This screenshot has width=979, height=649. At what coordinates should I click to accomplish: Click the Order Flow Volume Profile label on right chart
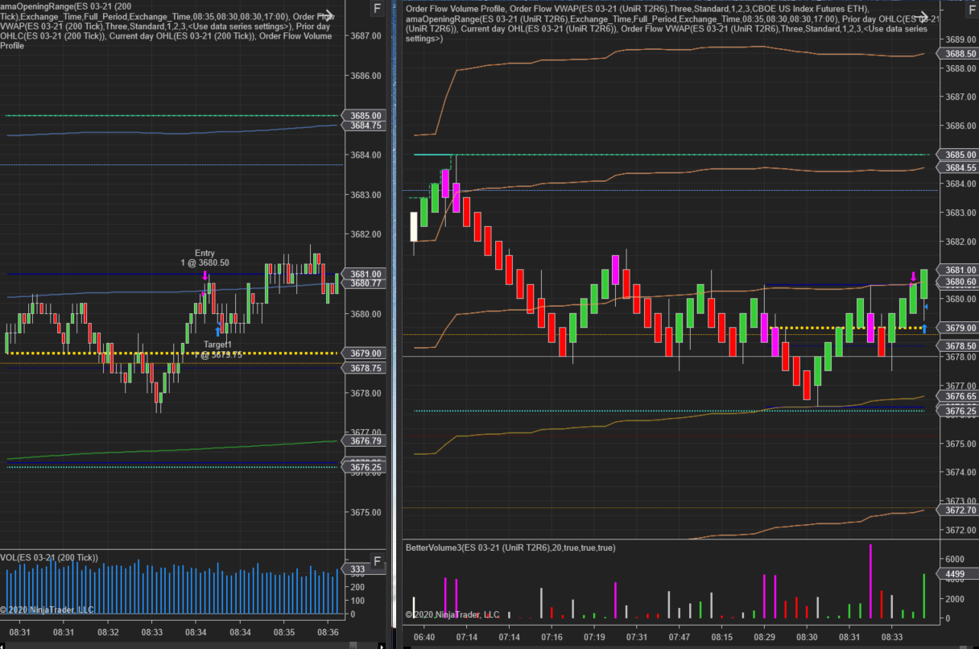(456, 8)
